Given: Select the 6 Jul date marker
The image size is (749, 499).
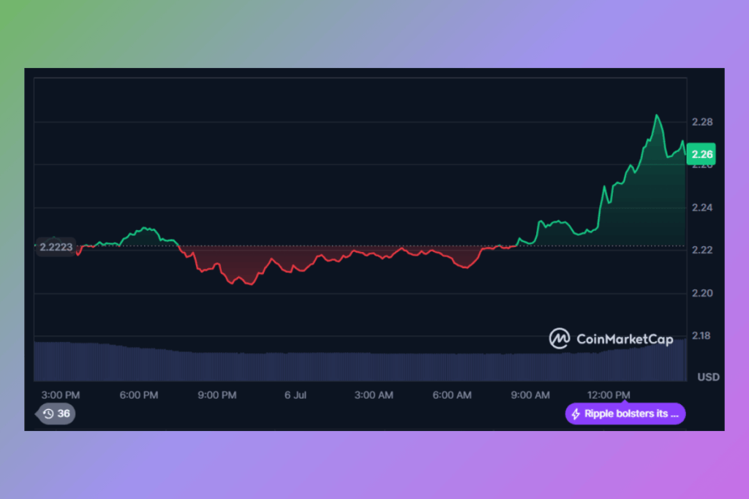Looking at the screenshot, I should 295,395.
